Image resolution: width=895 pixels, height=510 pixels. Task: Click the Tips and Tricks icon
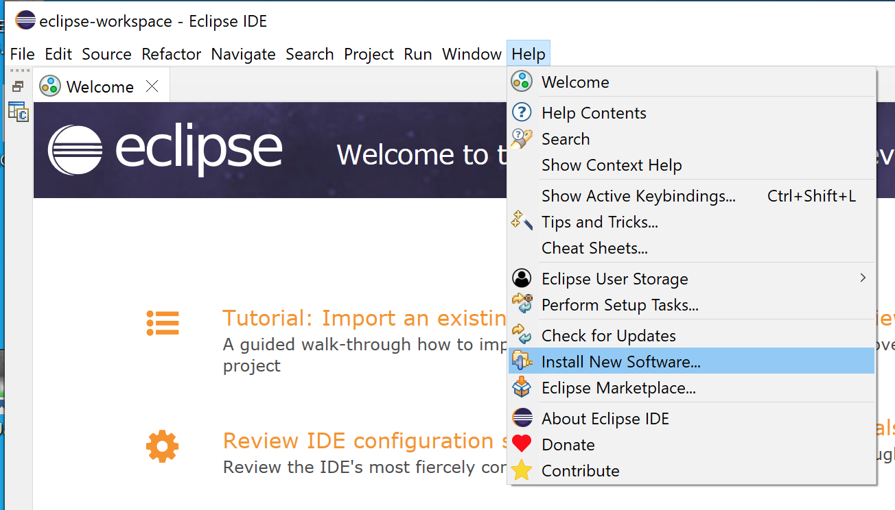point(522,221)
